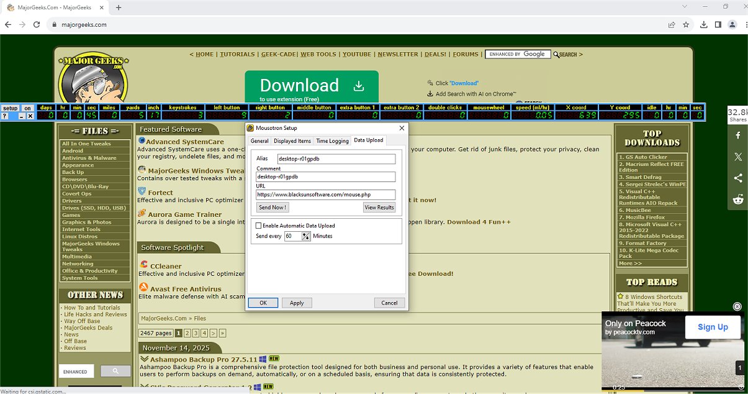Open a new Chrome tab
The width and height of the screenshot is (748, 394).
pyautogui.click(x=119, y=7)
